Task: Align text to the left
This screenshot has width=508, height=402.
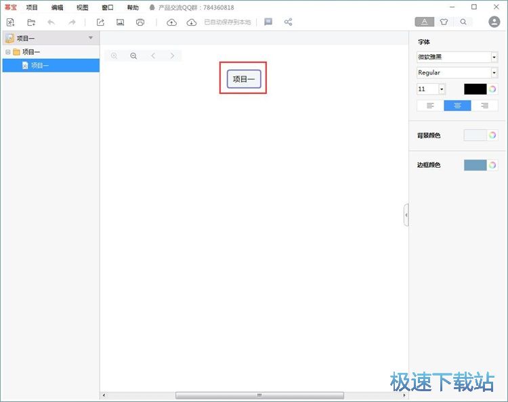Action: 430,106
